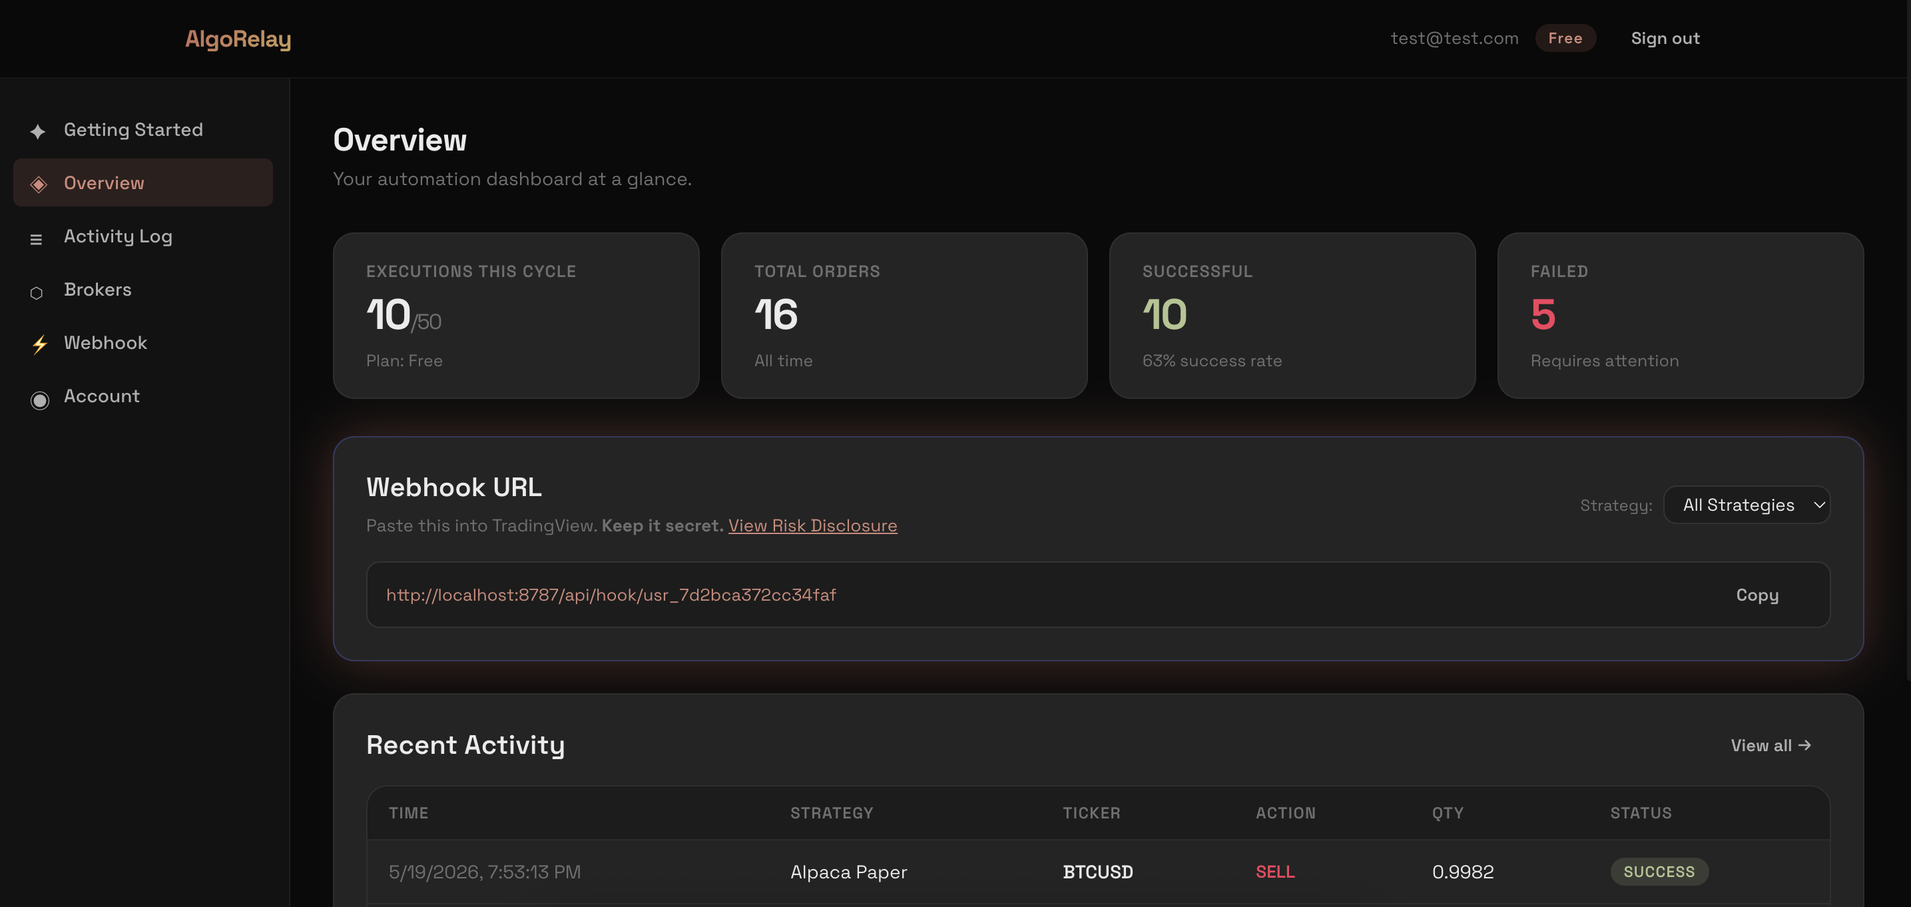Viewport: 1911px width, 907px height.
Task: Click the Total Orders card
Action: (904, 316)
